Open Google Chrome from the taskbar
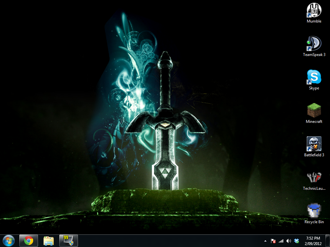The height and width of the screenshot is (247, 330). pos(29,241)
